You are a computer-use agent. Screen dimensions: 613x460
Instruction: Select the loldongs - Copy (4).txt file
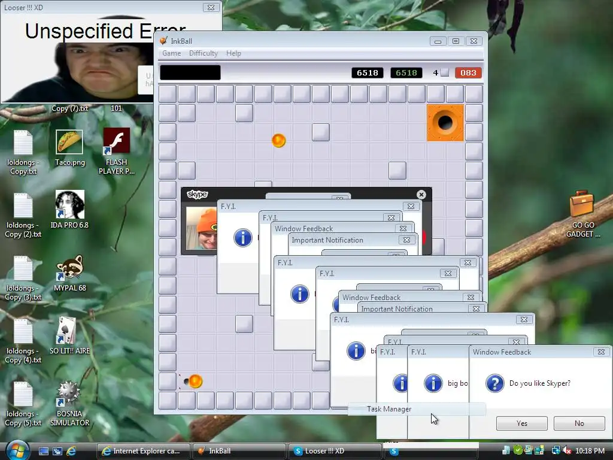23,341
